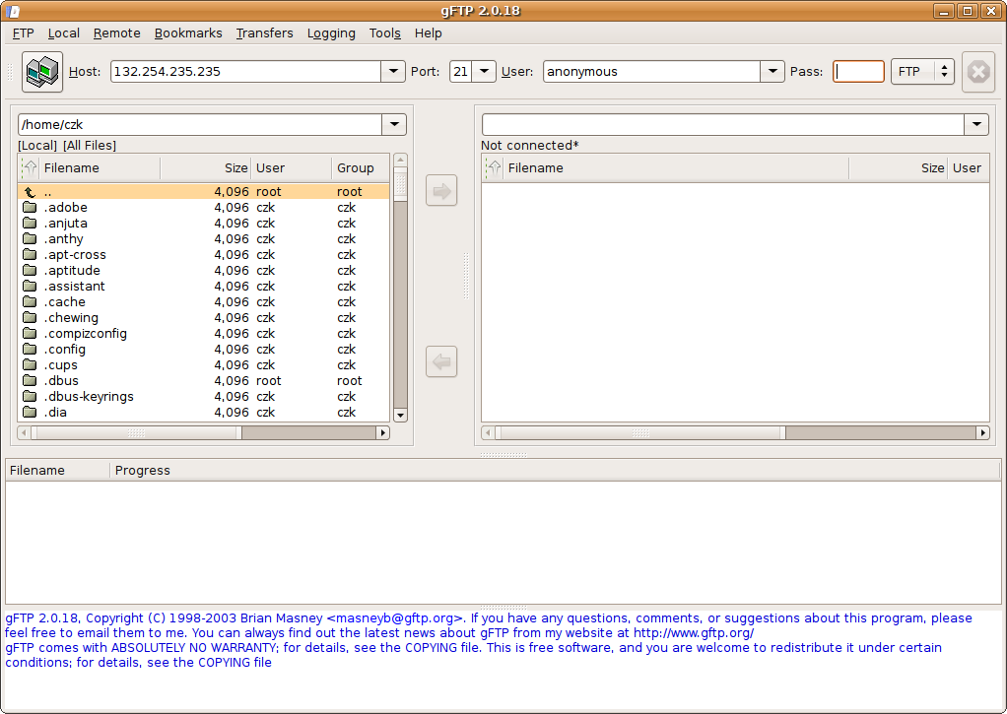Screen dimensions: 1007x714
Task: Click remote pane Filename column header
Action: coord(676,168)
